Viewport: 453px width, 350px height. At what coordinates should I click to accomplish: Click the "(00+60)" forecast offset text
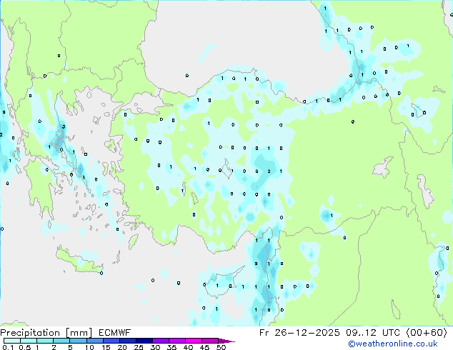[x=427, y=333]
